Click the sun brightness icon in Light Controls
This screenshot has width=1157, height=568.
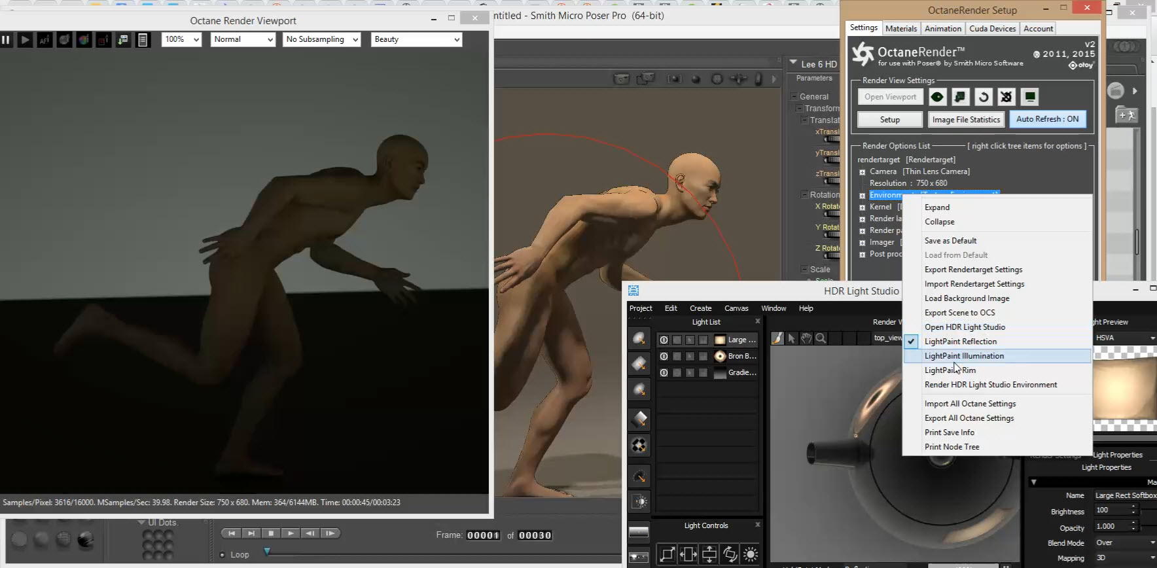click(751, 554)
